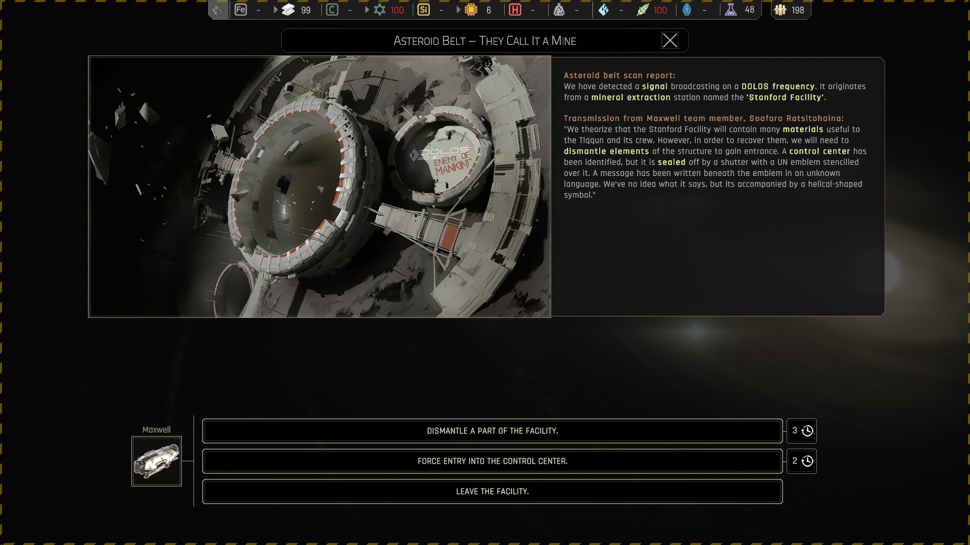
Task: Click the silicon Si resource icon
Action: pyautogui.click(x=423, y=10)
